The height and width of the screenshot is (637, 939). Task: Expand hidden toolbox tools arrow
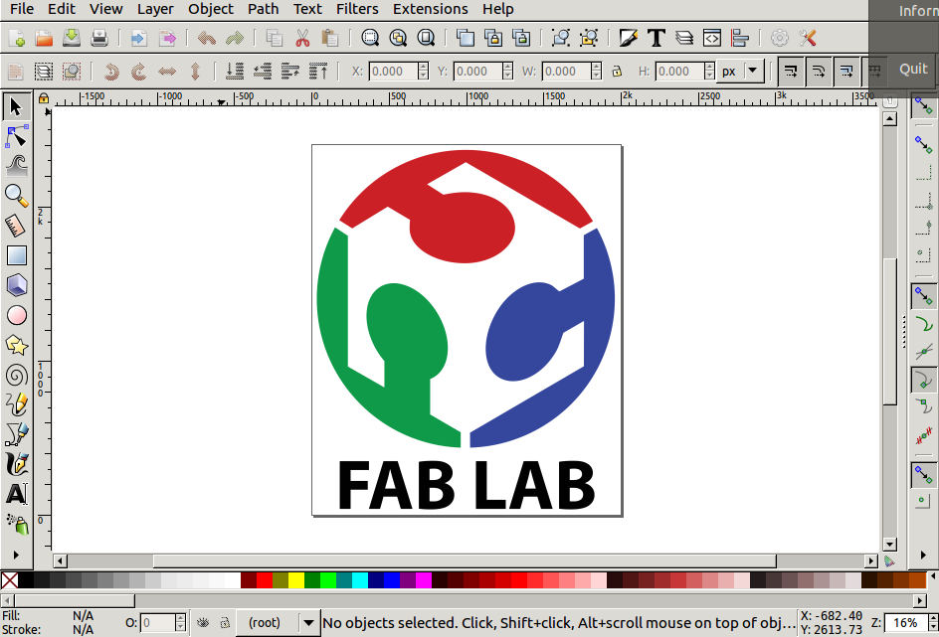(x=16, y=556)
